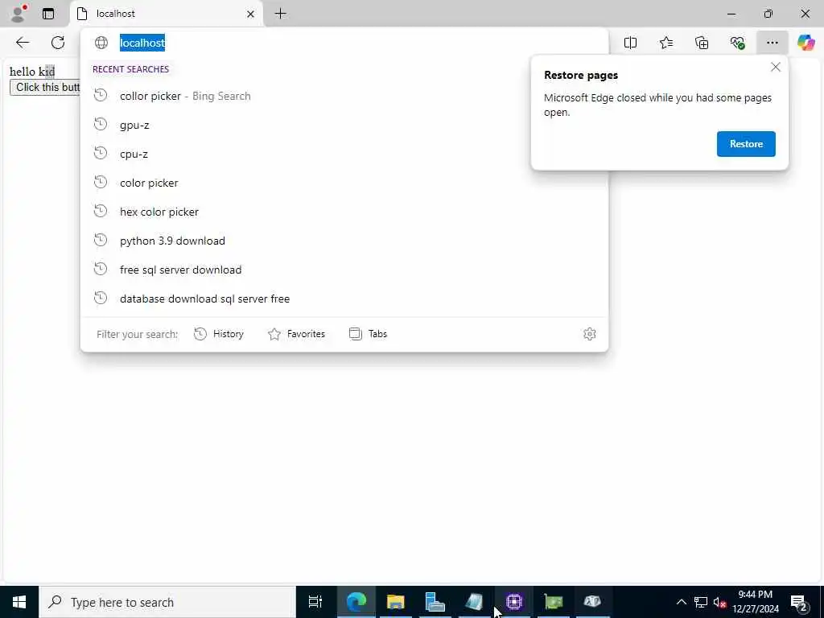Viewport: 824px width, 618px height.
Task: Filter search by Favorites
Action: coord(296,334)
